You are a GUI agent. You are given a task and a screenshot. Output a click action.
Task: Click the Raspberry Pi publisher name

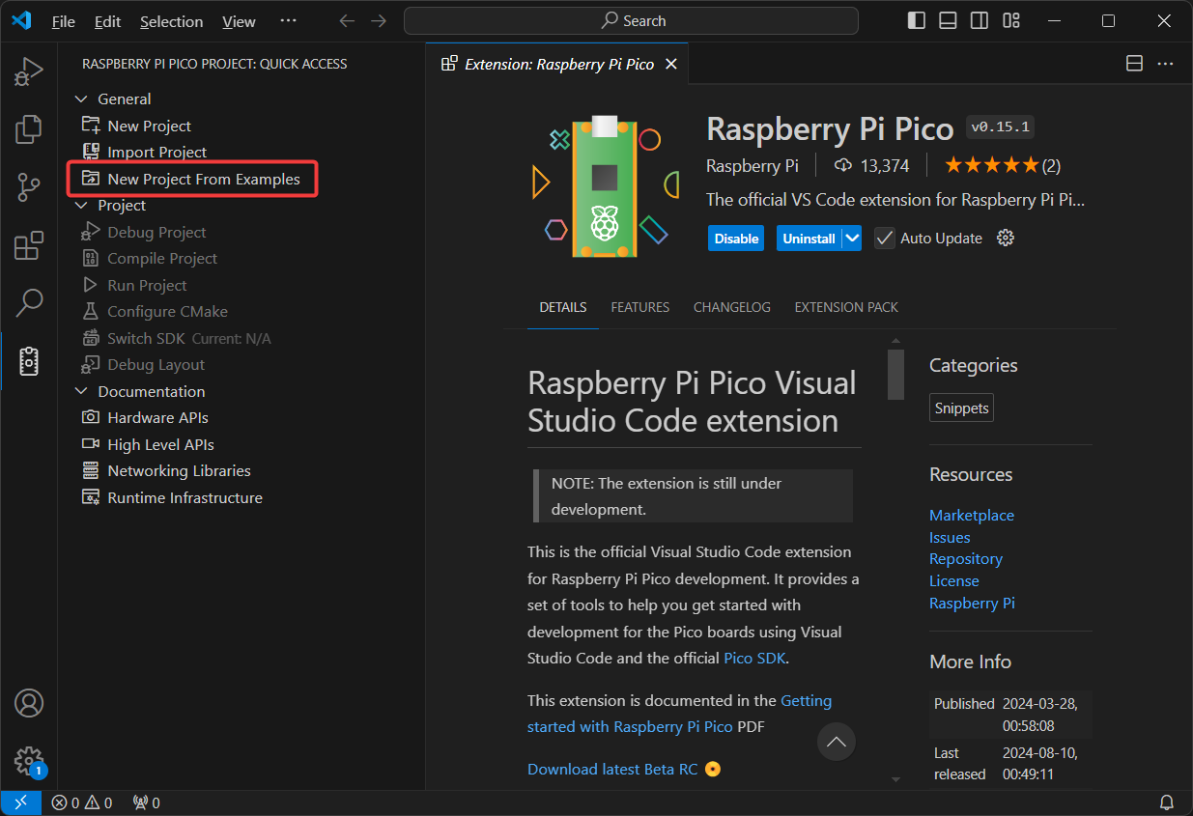tap(753, 166)
